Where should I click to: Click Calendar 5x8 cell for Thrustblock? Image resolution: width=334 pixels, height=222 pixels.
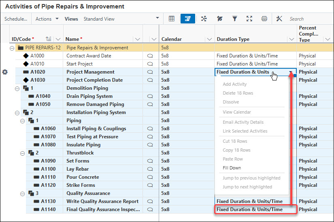point(187,153)
